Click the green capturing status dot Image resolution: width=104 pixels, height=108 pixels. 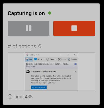pos(50,13)
